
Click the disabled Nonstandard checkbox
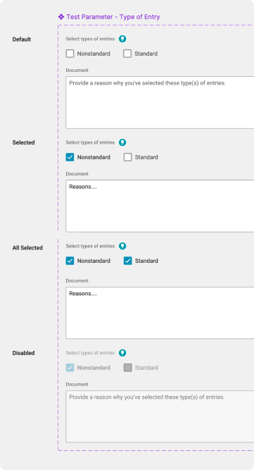pyautogui.click(x=70, y=368)
